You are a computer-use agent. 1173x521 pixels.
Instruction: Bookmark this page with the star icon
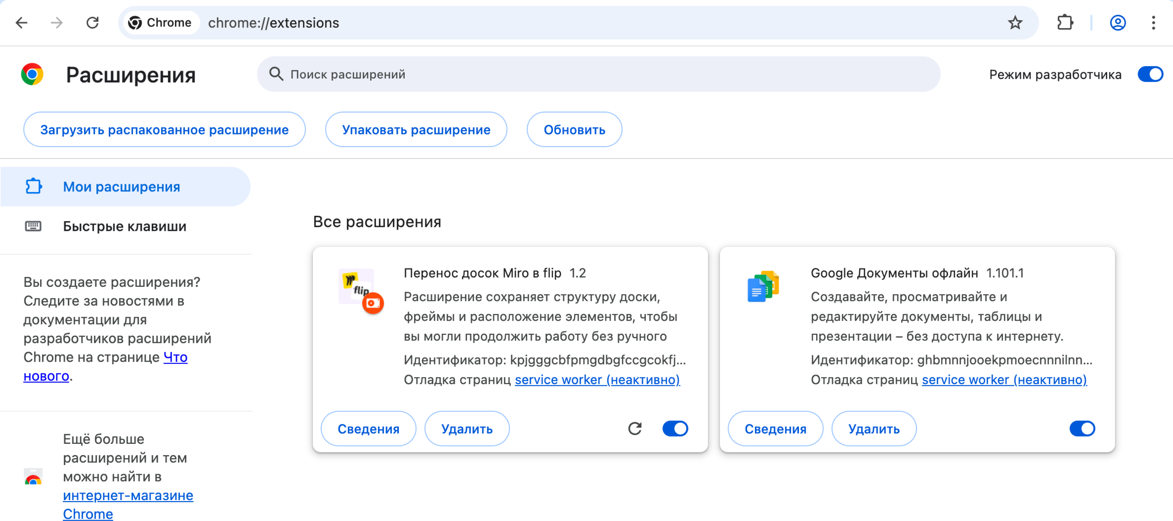(x=1015, y=23)
